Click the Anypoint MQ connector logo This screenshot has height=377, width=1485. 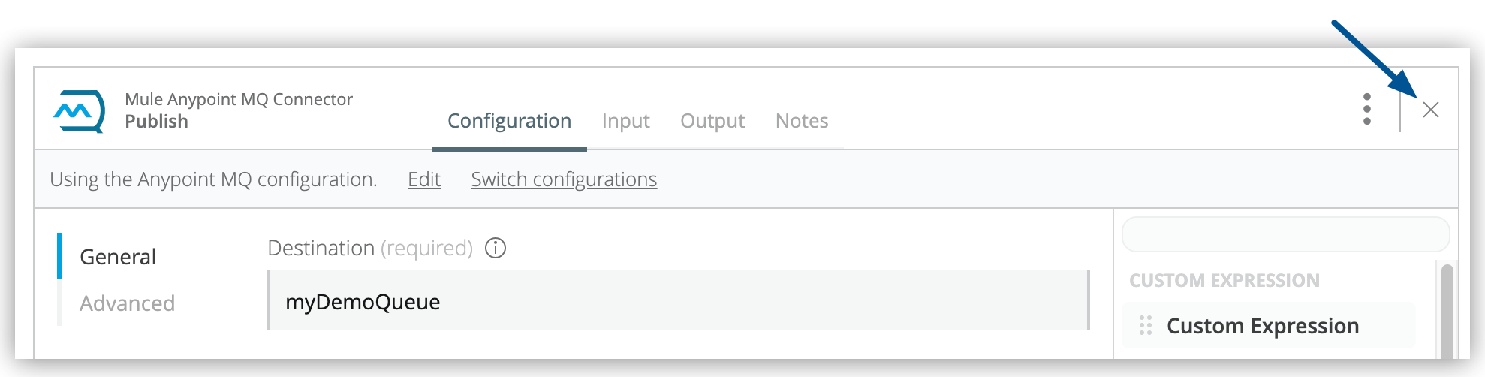[x=79, y=111]
